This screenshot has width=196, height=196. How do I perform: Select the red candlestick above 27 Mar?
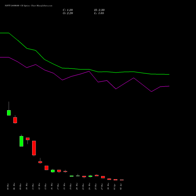(x=103, y=177)
